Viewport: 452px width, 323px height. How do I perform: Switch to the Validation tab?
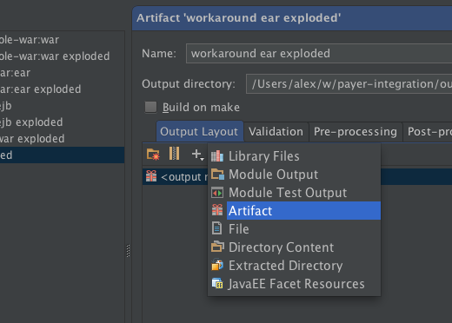[276, 132]
